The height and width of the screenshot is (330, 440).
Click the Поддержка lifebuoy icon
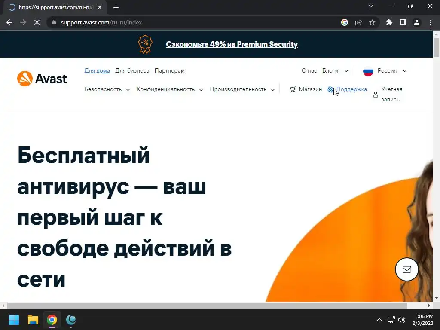[330, 89]
